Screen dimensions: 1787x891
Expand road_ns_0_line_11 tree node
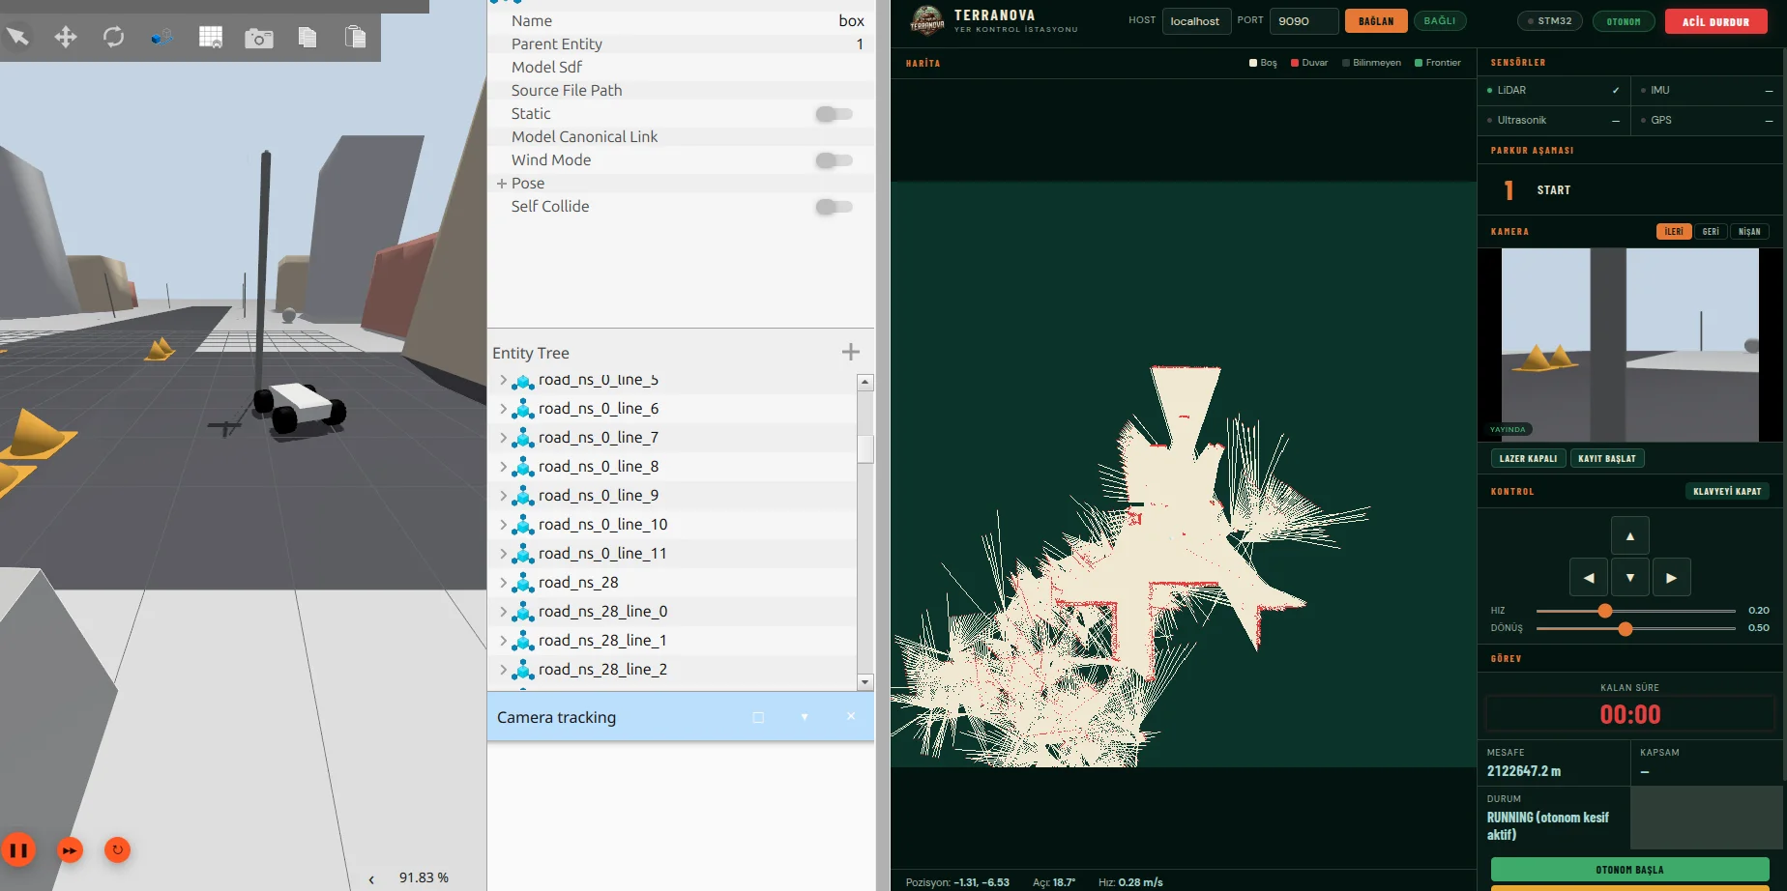pyautogui.click(x=503, y=554)
